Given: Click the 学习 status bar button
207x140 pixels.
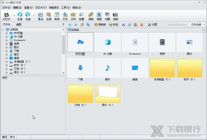Looking at the screenshot, I should point(12,137).
